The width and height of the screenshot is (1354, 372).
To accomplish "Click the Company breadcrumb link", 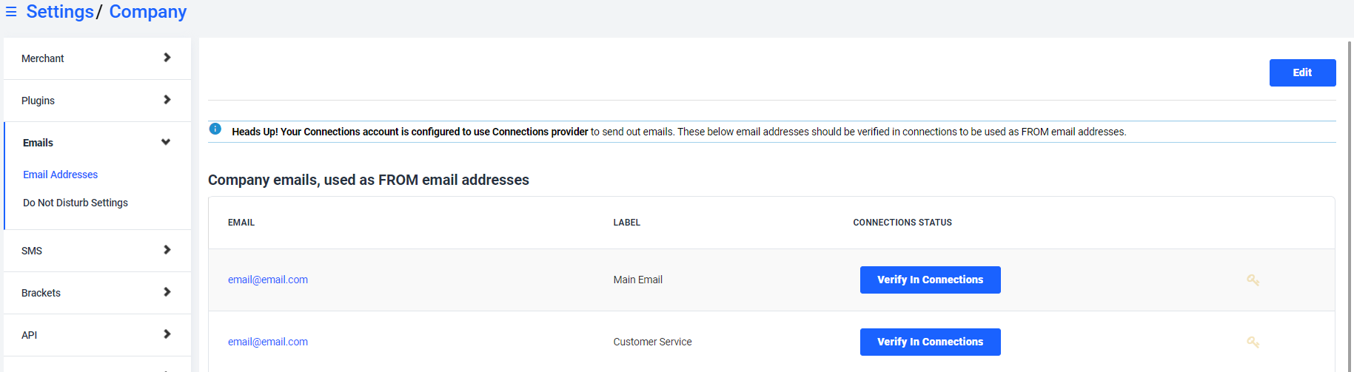I will (x=148, y=12).
